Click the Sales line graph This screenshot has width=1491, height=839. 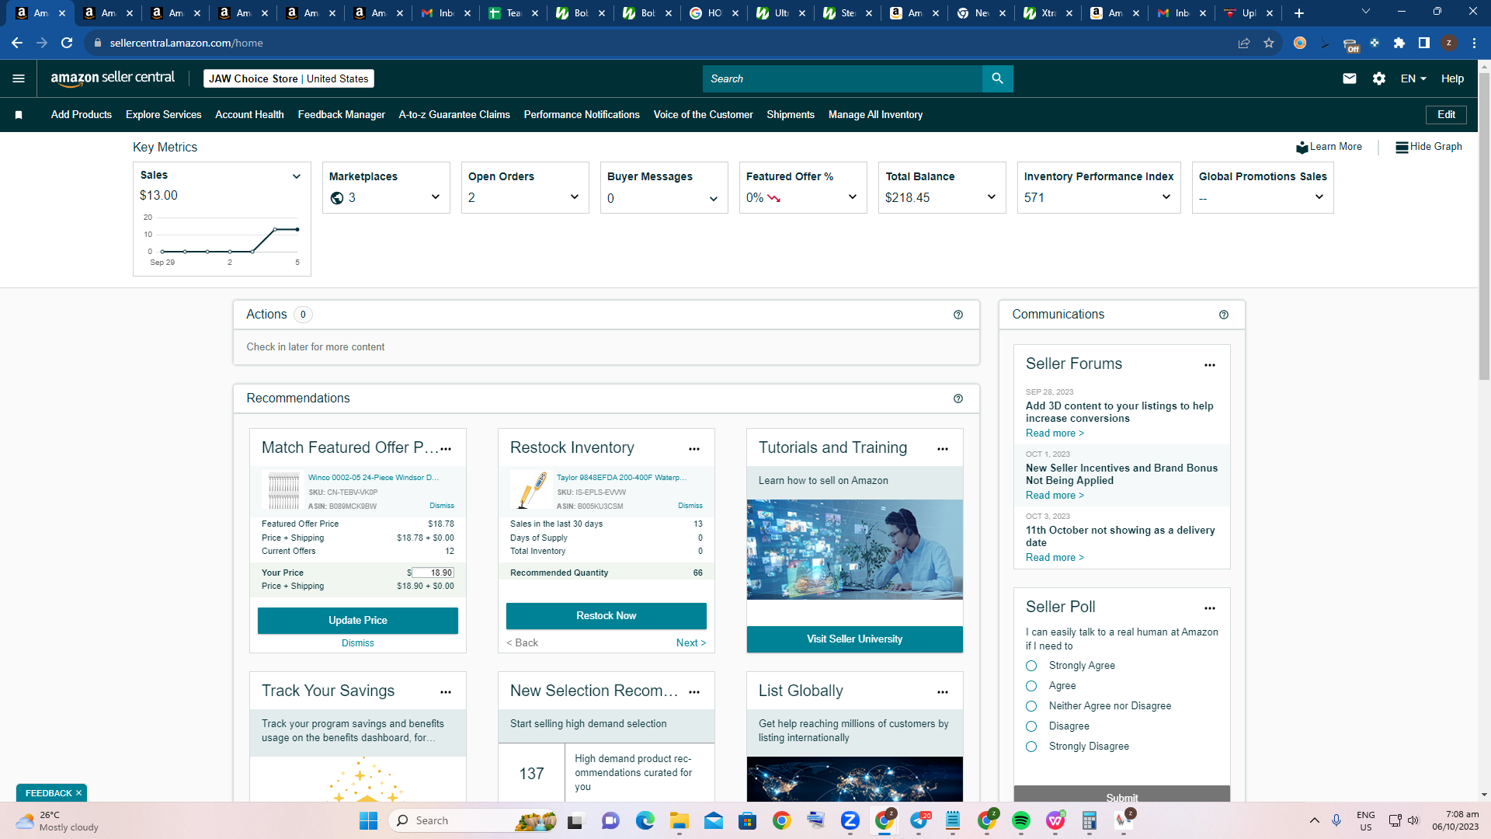(223, 241)
